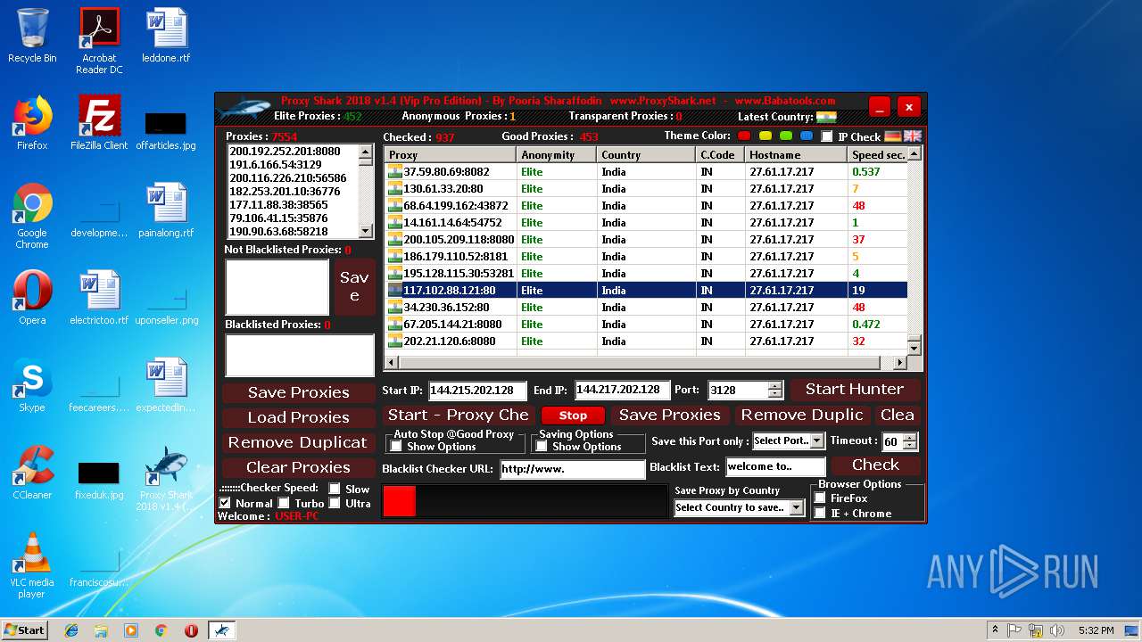Select Slow checker speed

[335, 489]
